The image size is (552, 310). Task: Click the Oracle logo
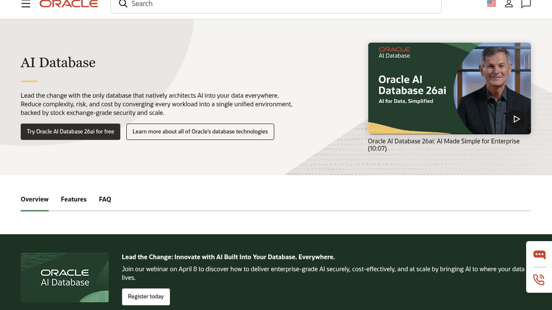pyautogui.click(x=69, y=4)
